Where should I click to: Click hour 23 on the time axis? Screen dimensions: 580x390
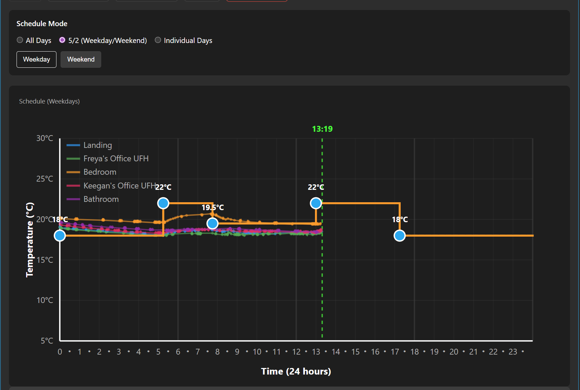[513, 352]
